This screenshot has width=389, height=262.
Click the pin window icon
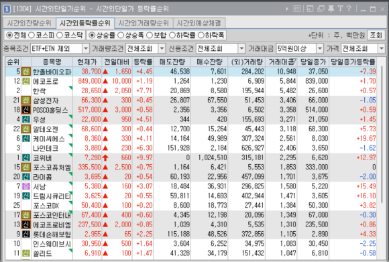coord(331,9)
